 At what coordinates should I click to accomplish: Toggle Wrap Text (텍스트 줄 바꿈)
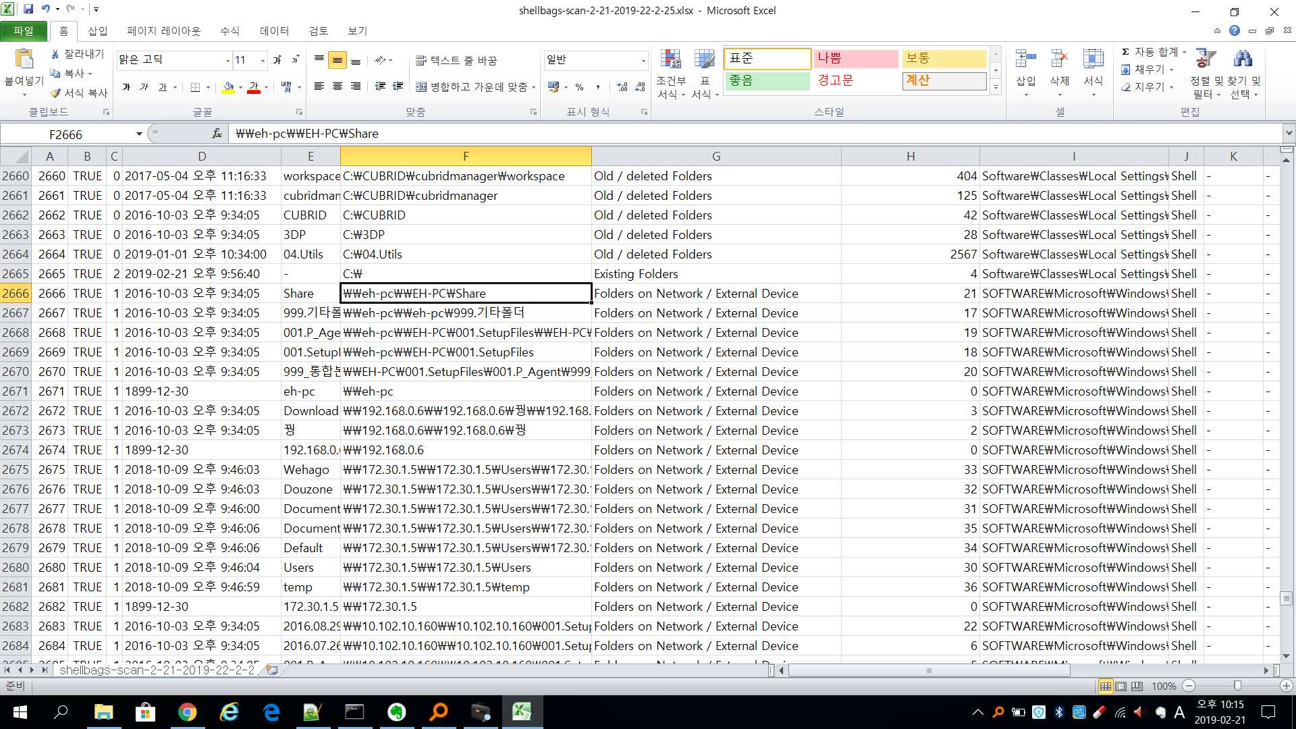[456, 60]
